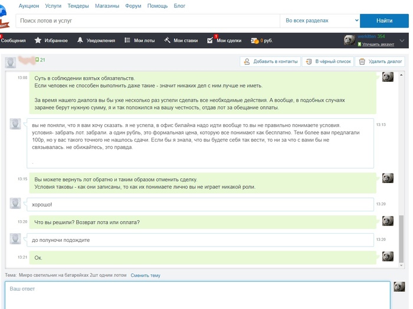413x309 pixels.
Task: Click 'Улучшить аккаунт' link
Action: pos(378,44)
